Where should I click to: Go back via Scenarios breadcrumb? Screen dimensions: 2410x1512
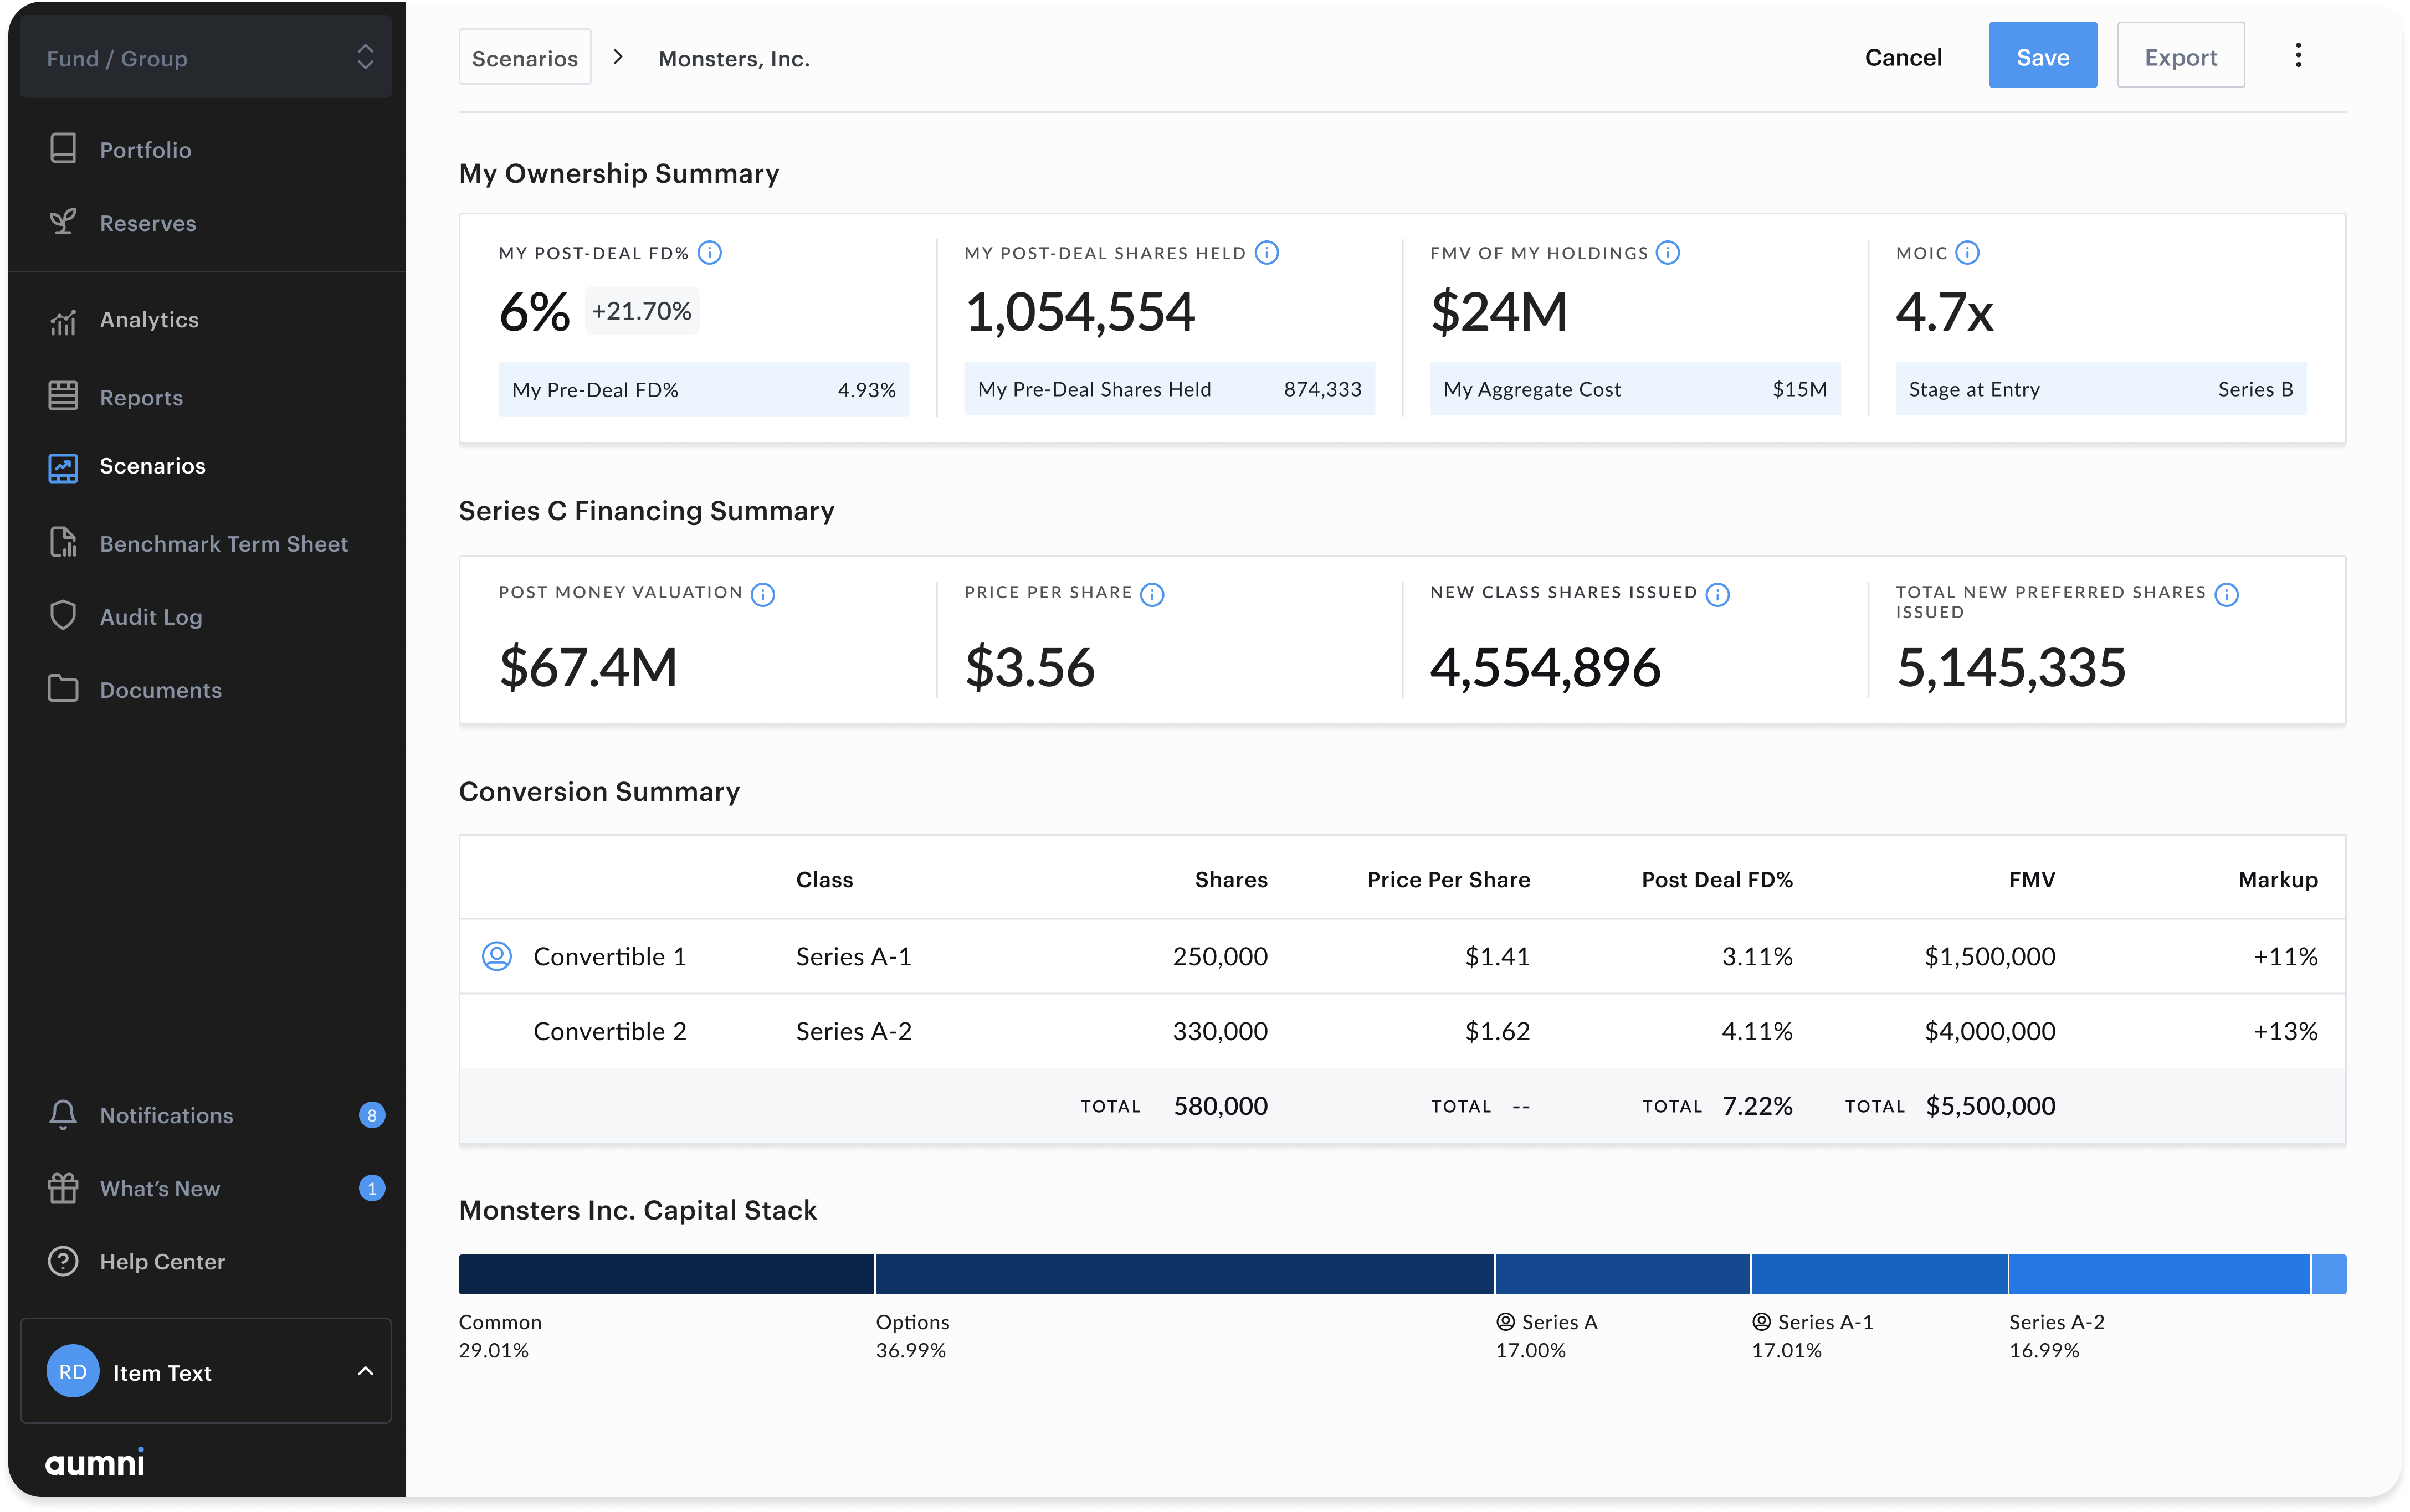click(525, 58)
